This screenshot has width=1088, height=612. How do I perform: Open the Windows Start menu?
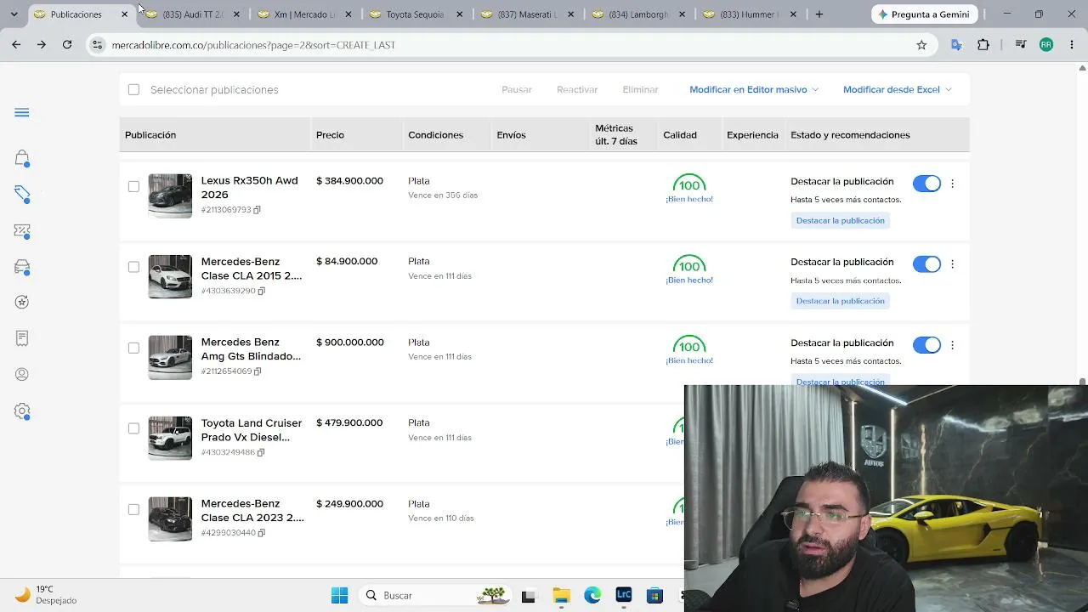pos(339,595)
